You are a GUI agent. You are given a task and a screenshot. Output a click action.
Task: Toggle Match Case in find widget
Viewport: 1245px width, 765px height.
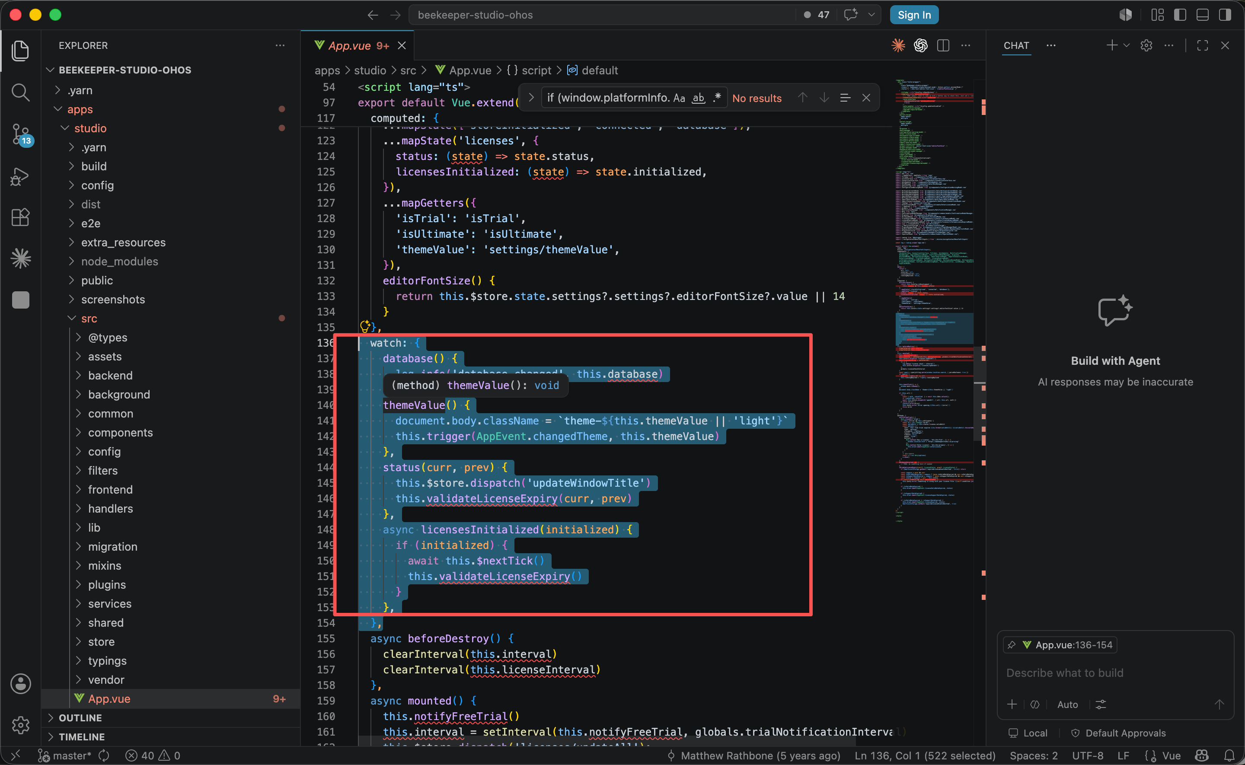(679, 98)
